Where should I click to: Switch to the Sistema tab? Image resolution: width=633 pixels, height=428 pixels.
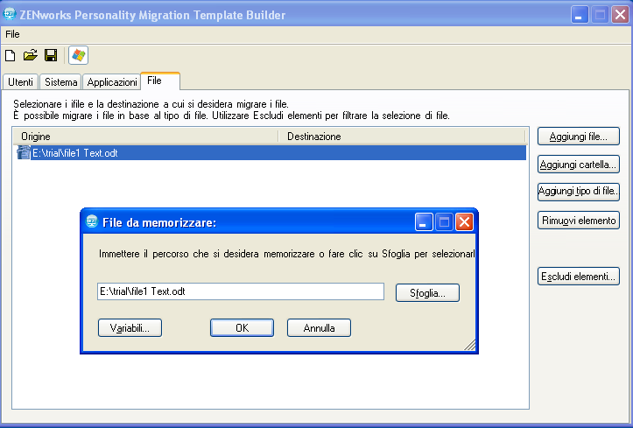pyautogui.click(x=61, y=82)
